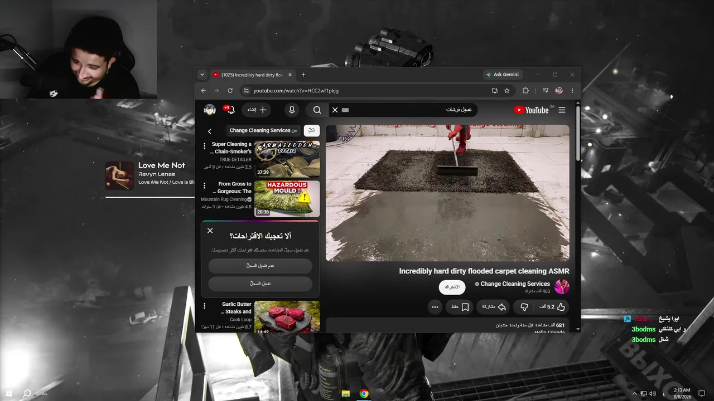The width and height of the screenshot is (714, 401).
Task: Share the video
Action: [x=494, y=307]
